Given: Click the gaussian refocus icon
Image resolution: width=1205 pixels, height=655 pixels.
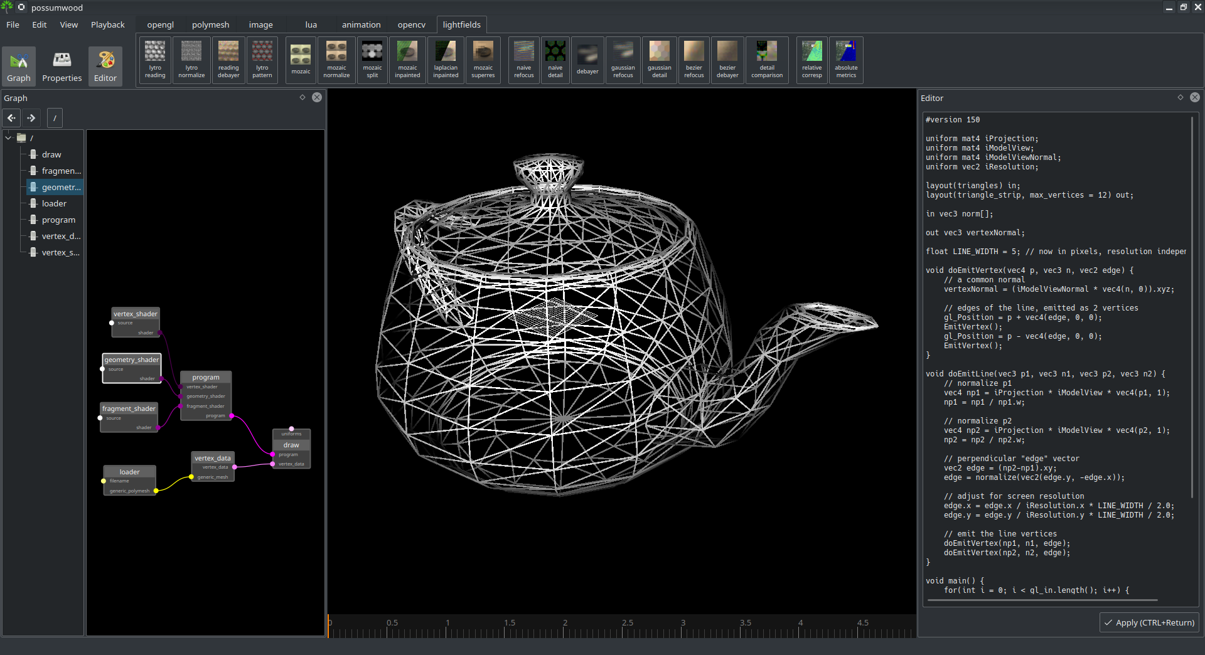Looking at the screenshot, I should [x=623, y=60].
